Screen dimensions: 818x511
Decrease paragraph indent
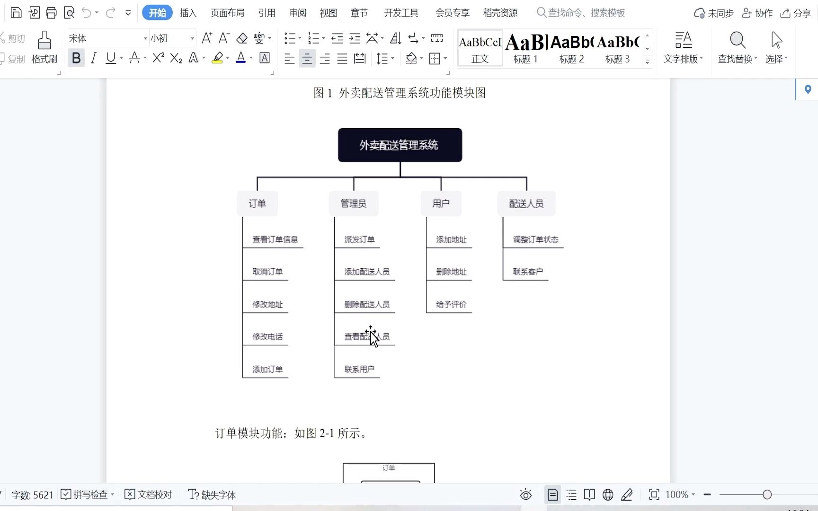pos(337,38)
